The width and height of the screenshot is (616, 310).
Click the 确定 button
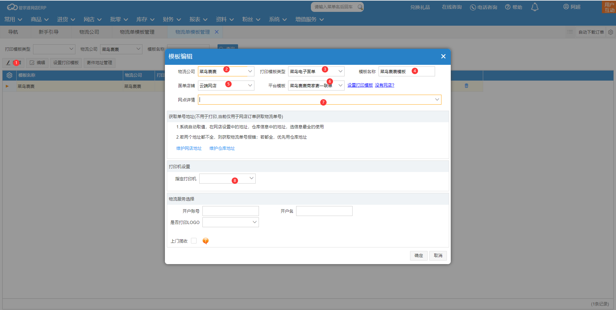[419, 255]
